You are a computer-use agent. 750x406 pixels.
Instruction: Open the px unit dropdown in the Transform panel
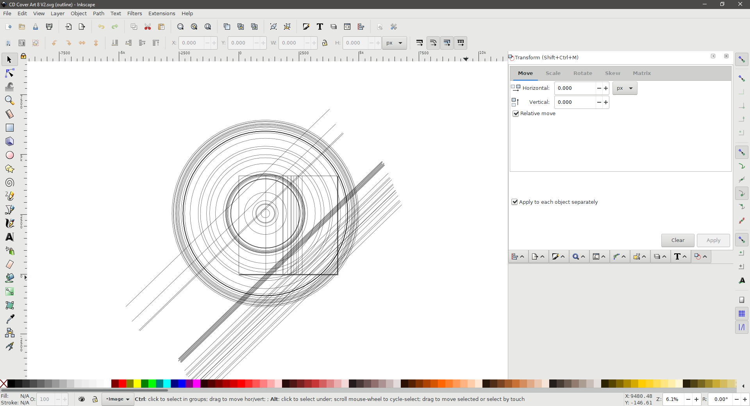624,88
